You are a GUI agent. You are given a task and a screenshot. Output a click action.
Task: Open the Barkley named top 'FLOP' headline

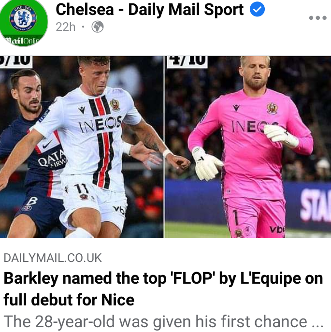pos(163,289)
